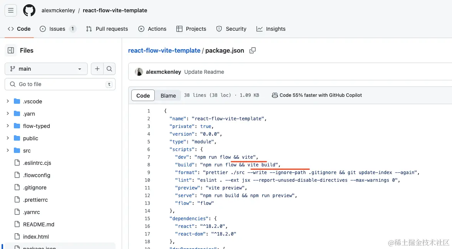Select the Code view toggle
The width and height of the screenshot is (452, 249).
click(x=143, y=96)
